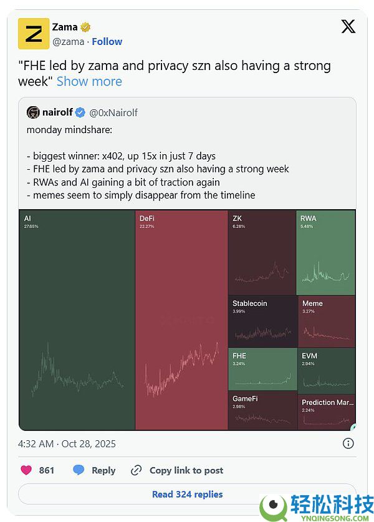
Task: Expand the post with Show more
Action: pyautogui.click(x=89, y=81)
